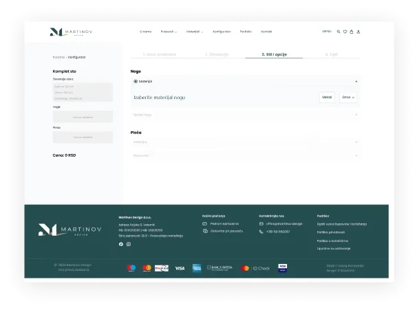Open the Facebook icon in footer
This screenshot has width=419, height=310.
coord(121,244)
